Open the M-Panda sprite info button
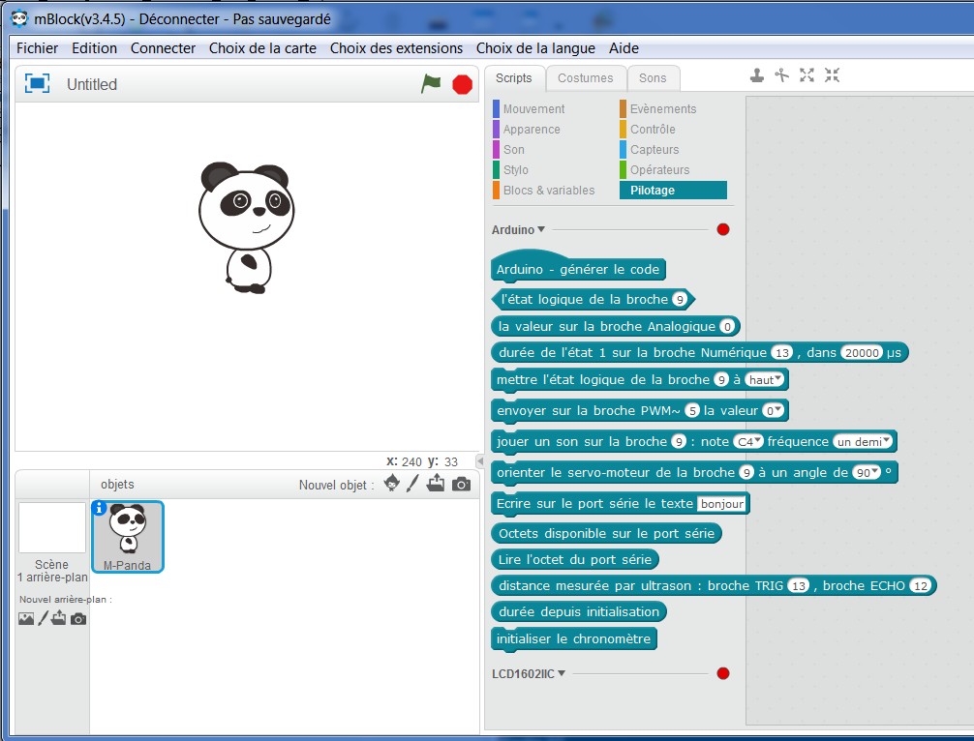Image resolution: width=974 pixels, height=741 pixels. 99,508
